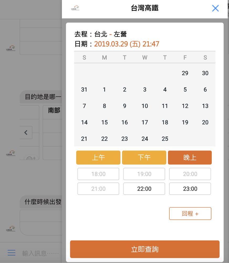Click the 台灣高鐵 logo in the panel header
229x263 pixels.
[x=75, y=8]
